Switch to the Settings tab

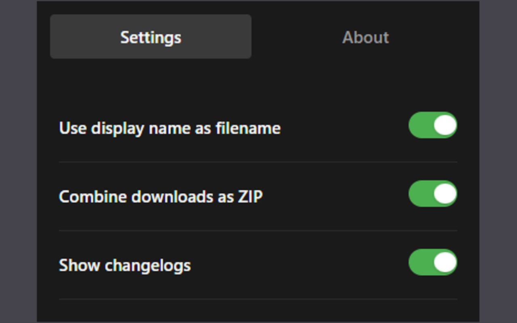151,37
